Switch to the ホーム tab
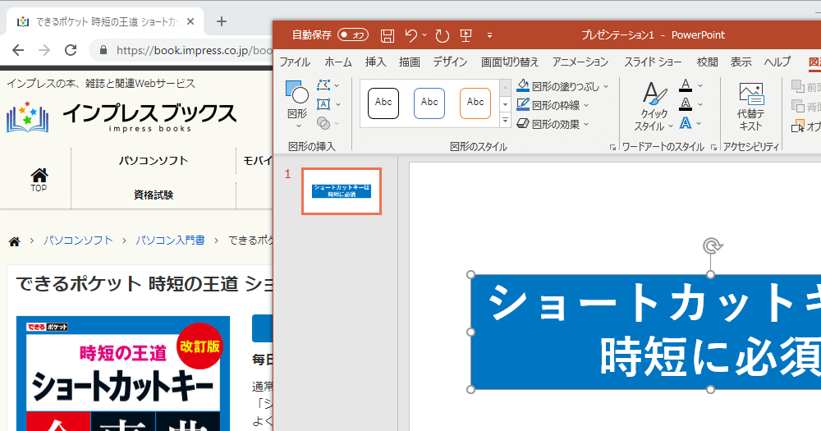 coord(338,62)
